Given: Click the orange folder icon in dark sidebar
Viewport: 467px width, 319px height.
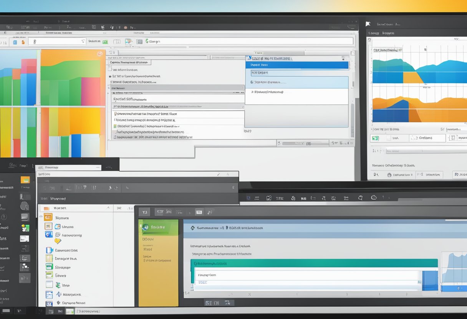Looking at the screenshot, I should (25, 180).
